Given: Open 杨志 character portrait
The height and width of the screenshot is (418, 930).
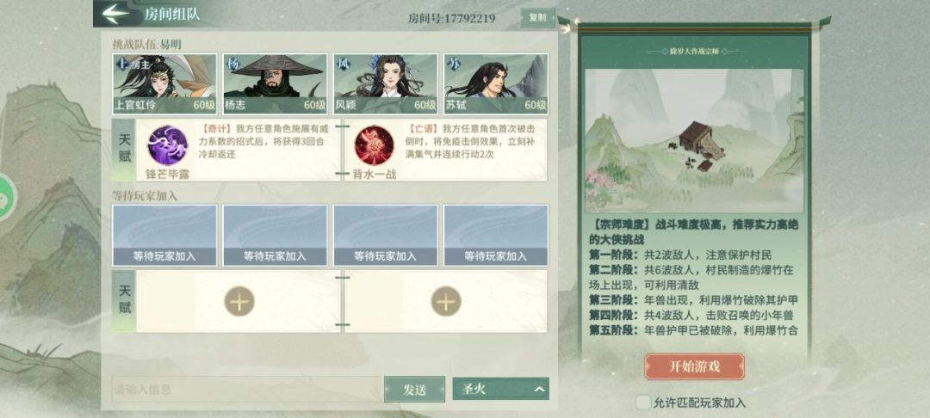Looking at the screenshot, I should [276, 84].
